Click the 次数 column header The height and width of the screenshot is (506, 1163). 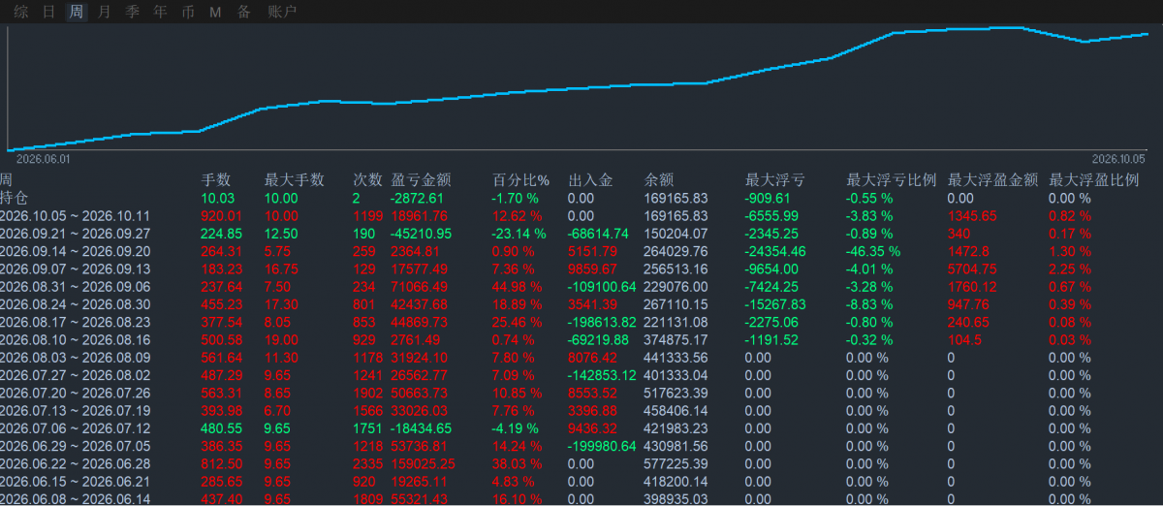pos(367,180)
